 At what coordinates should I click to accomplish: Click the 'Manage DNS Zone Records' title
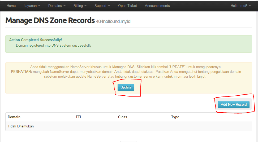(50, 20)
